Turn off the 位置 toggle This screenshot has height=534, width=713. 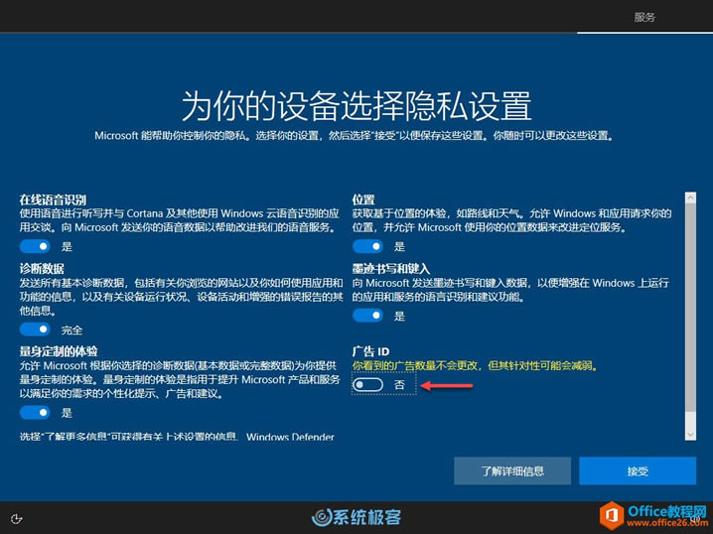pyautogui.click(x=367, y=246)
